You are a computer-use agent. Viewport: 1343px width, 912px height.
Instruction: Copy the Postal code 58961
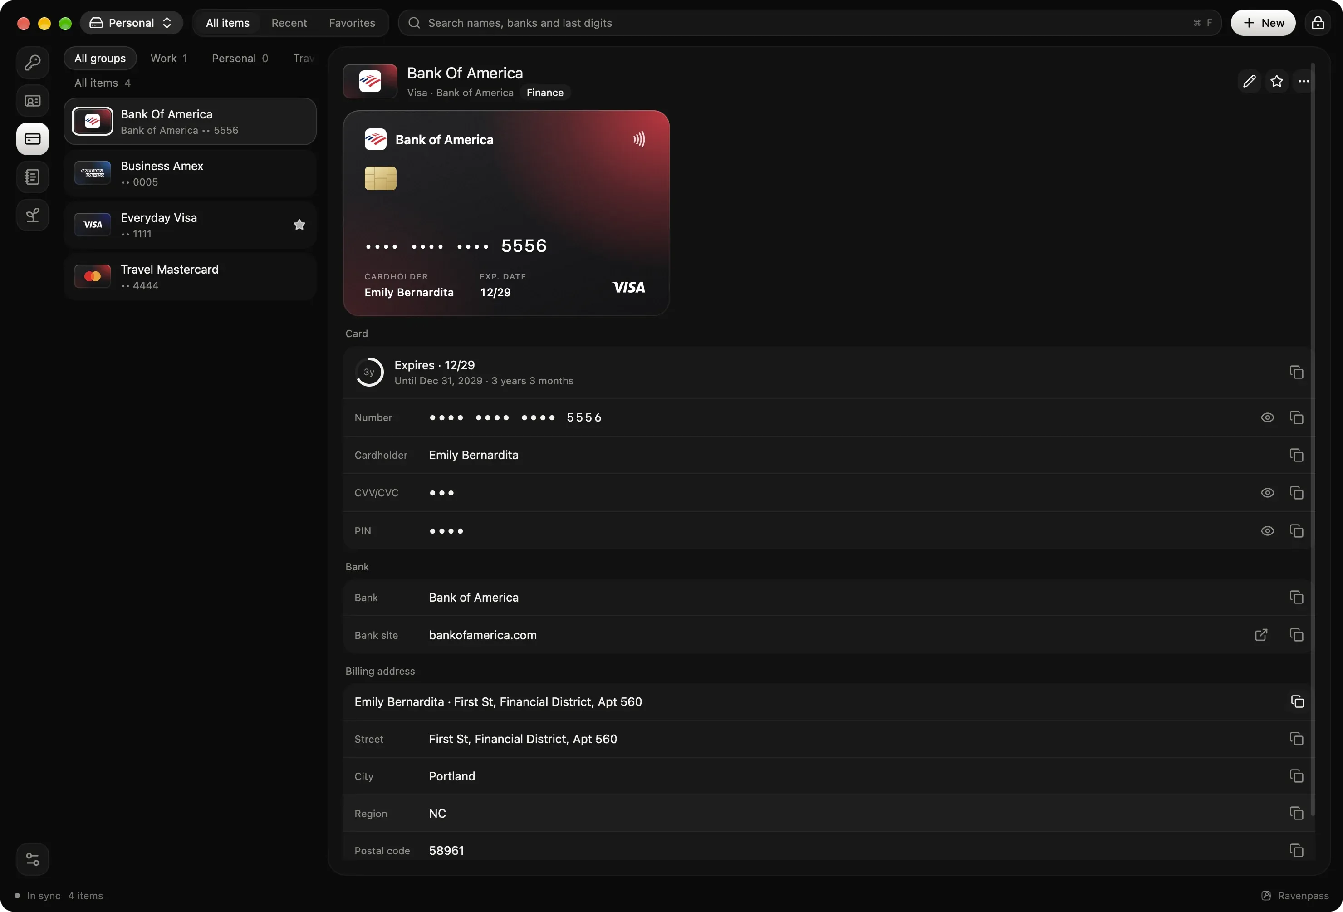(x=1296, y=851)
